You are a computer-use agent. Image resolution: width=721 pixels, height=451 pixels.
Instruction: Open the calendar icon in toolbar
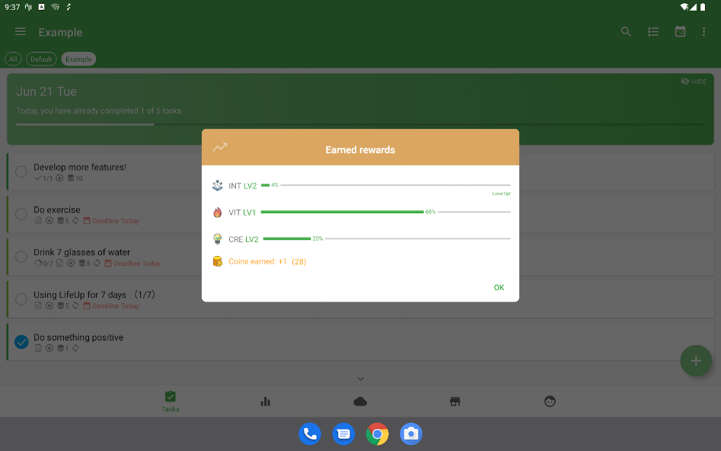click(680, 32)
